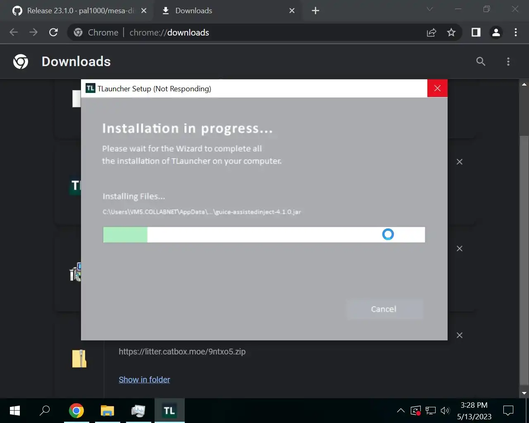Click the page scrollbar up arrow
Screen dimensions: 529x423
point(524,84)
